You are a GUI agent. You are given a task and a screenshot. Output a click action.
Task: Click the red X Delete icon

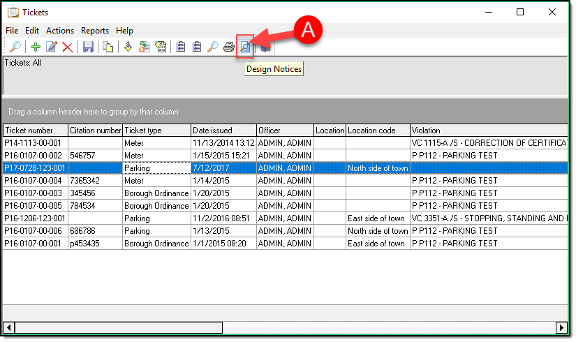pyautogui.click(x=67, y=47)
